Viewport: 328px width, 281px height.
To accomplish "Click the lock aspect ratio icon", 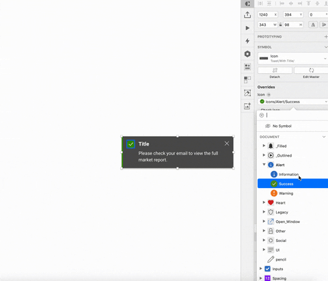I will [281, 25].
